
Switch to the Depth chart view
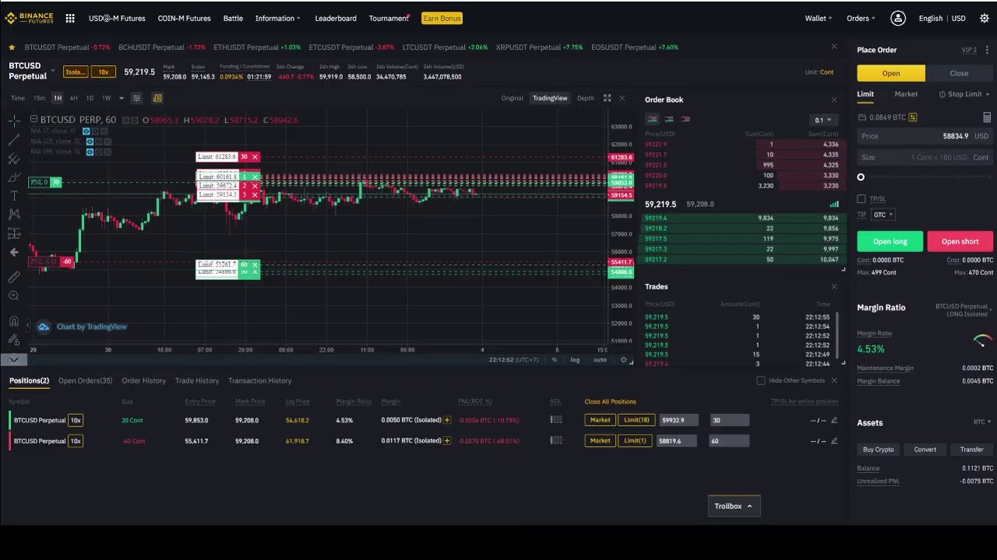585,98
